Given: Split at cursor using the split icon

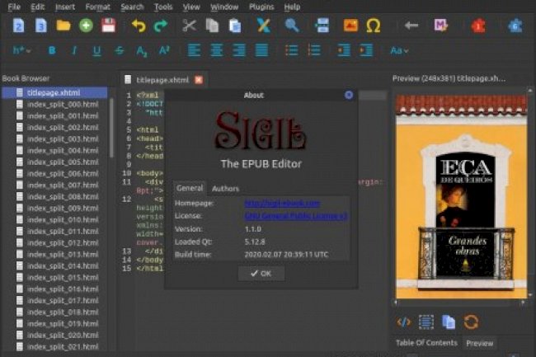Looking at the screenshot, I should [322, 26].
